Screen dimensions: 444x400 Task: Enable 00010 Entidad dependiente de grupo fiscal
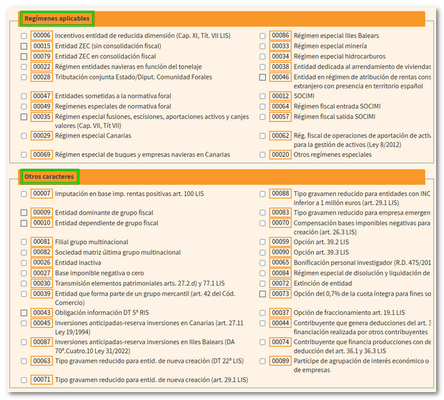[24, 223]
